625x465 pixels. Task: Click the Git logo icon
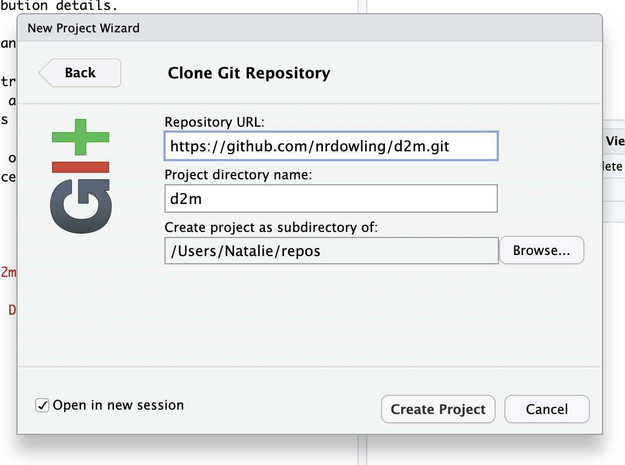[81, 206]
